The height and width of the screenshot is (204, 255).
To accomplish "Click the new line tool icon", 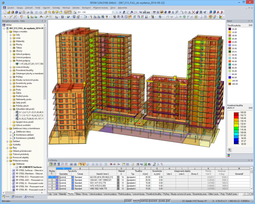I will pos(11,17).
